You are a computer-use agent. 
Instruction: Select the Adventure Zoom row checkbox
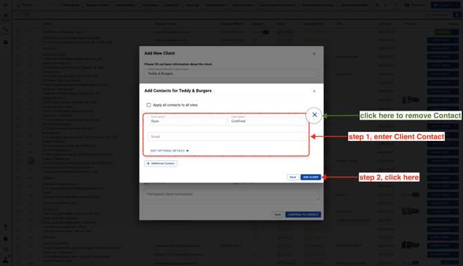[x=18, y=57]
